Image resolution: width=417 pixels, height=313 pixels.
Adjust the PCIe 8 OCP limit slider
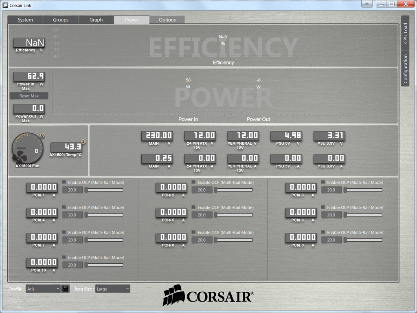click(233, 240)
